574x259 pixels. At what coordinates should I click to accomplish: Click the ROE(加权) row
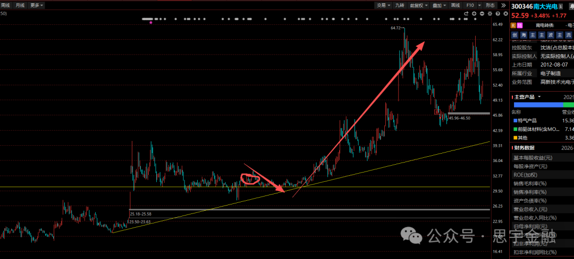[543, 175]
